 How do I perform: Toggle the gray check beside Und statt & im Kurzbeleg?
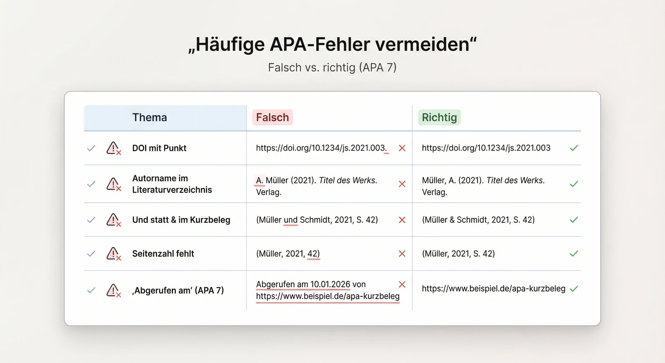pyautogui.click(x=91, y=220)
